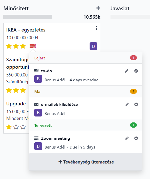Set third star priority on Upgrade card

[23, 127]
